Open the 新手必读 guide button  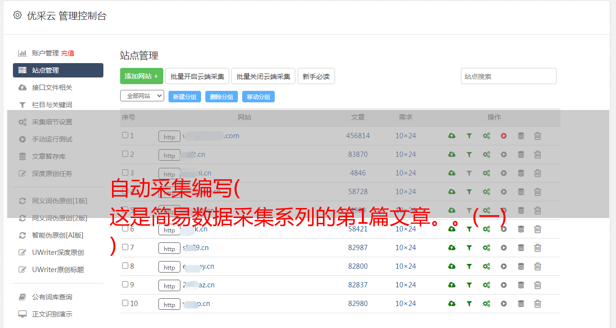coord(316,76)
